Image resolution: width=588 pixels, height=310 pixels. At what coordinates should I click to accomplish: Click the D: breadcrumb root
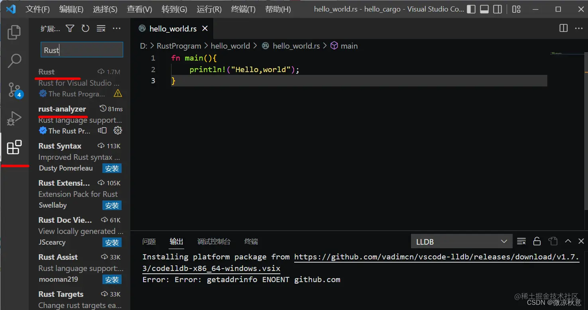(x=144, y=46)
